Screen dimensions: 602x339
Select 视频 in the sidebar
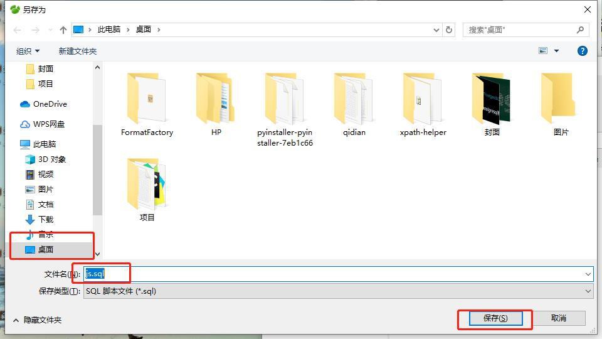pyautogui.click(x=39, y=174)
